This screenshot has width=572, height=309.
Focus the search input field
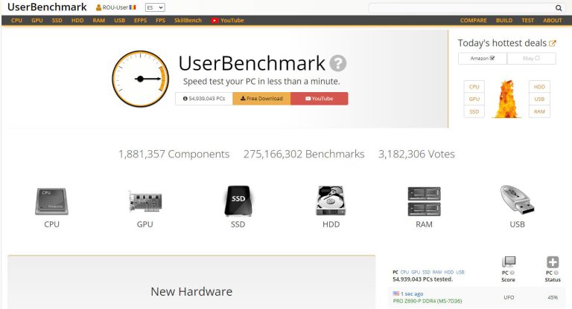(x=462, y=7)
